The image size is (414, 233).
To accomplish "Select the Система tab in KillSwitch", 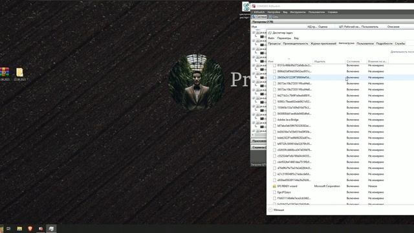I will tap(259, 17).
